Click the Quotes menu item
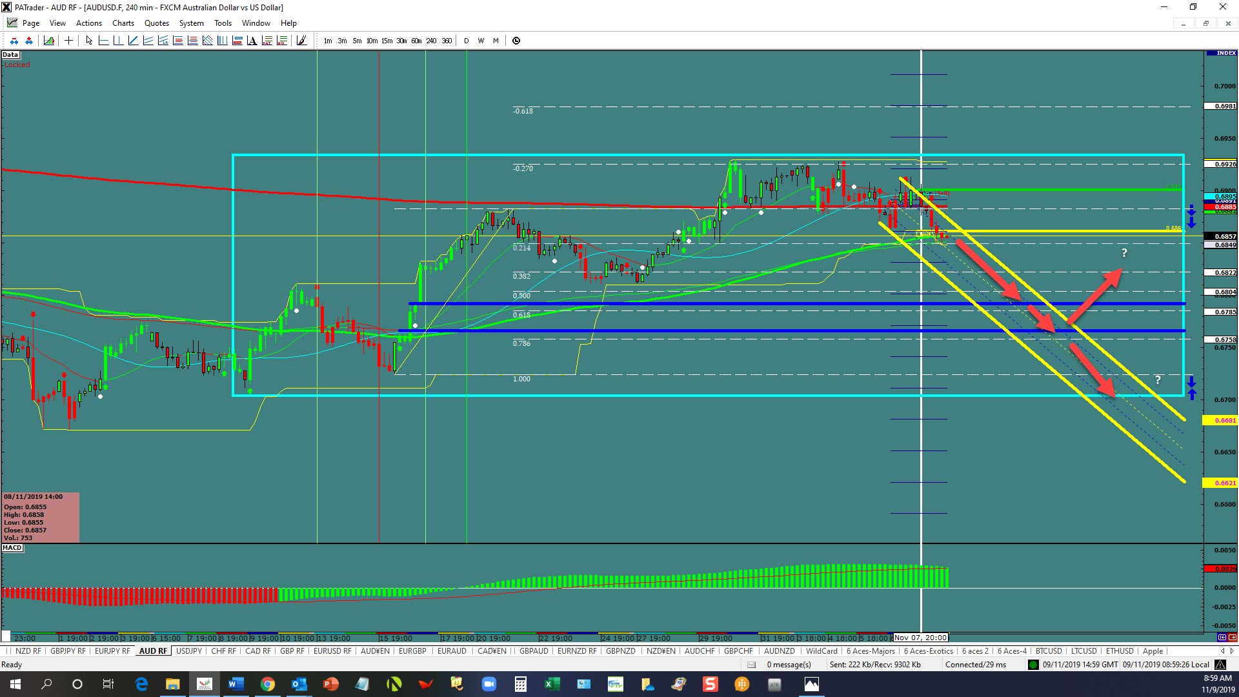Viewport: 1239px width, 697px height. (x=156, y=23)
